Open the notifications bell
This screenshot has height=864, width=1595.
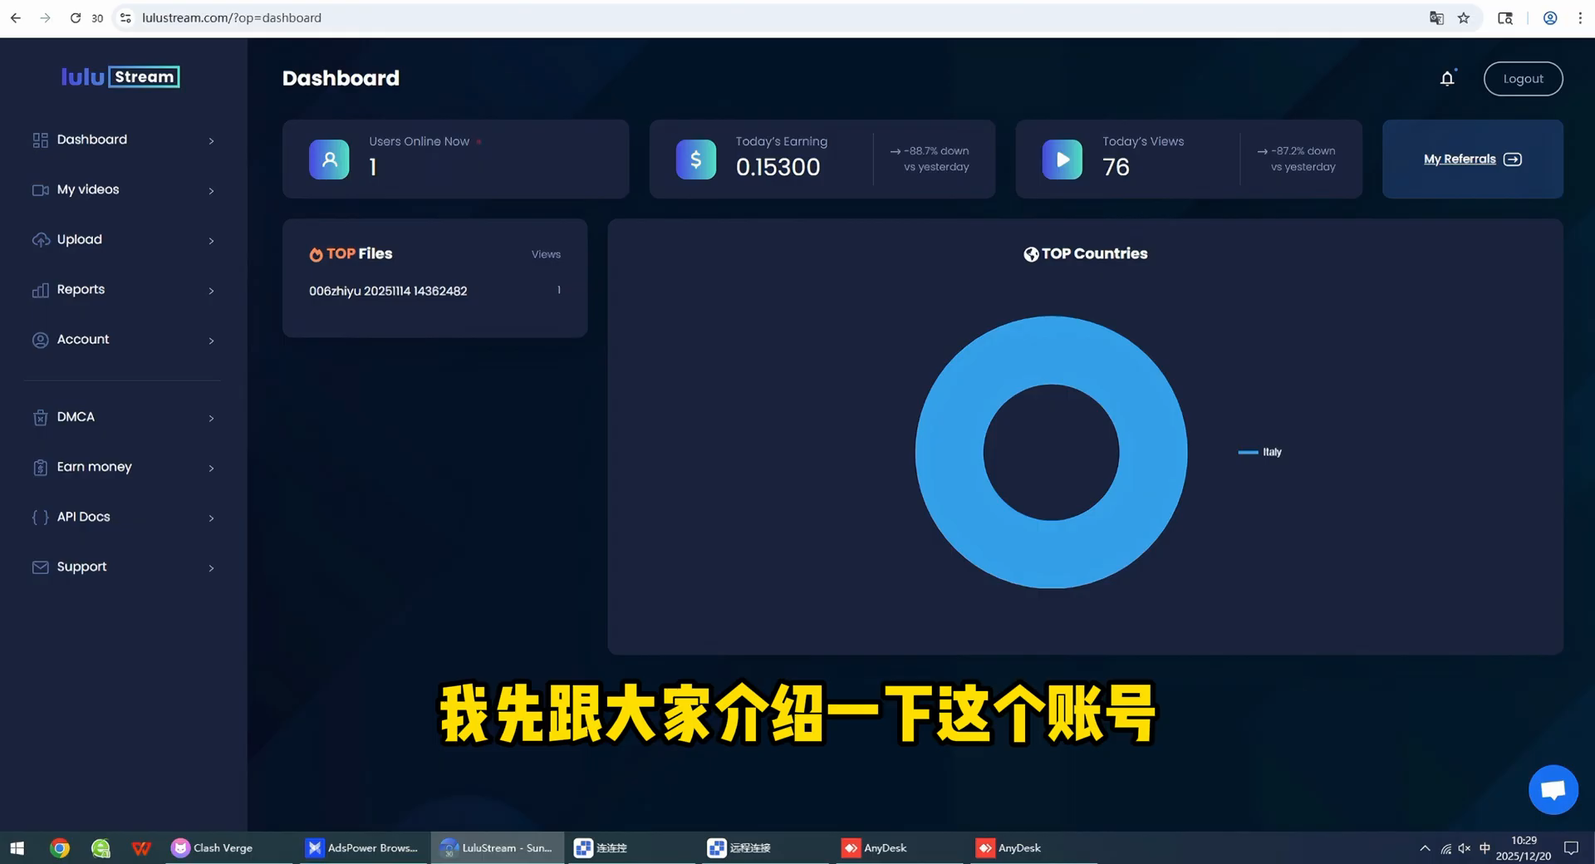[x=1447, y=78]
